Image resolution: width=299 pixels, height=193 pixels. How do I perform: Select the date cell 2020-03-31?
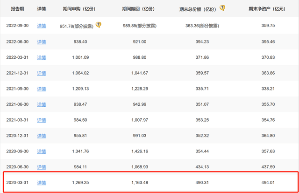(17, 183)
